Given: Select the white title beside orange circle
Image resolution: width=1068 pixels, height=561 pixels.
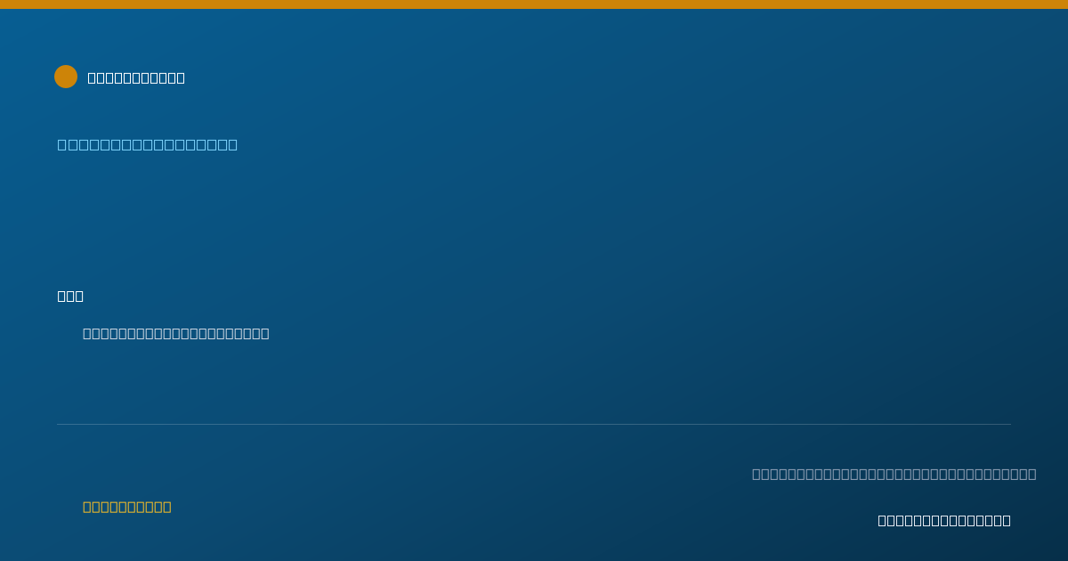Looking at the screenshot, I should click(136, 77).
